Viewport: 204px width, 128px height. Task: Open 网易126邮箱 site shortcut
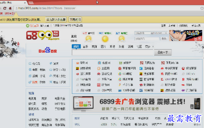click(190, 79)
